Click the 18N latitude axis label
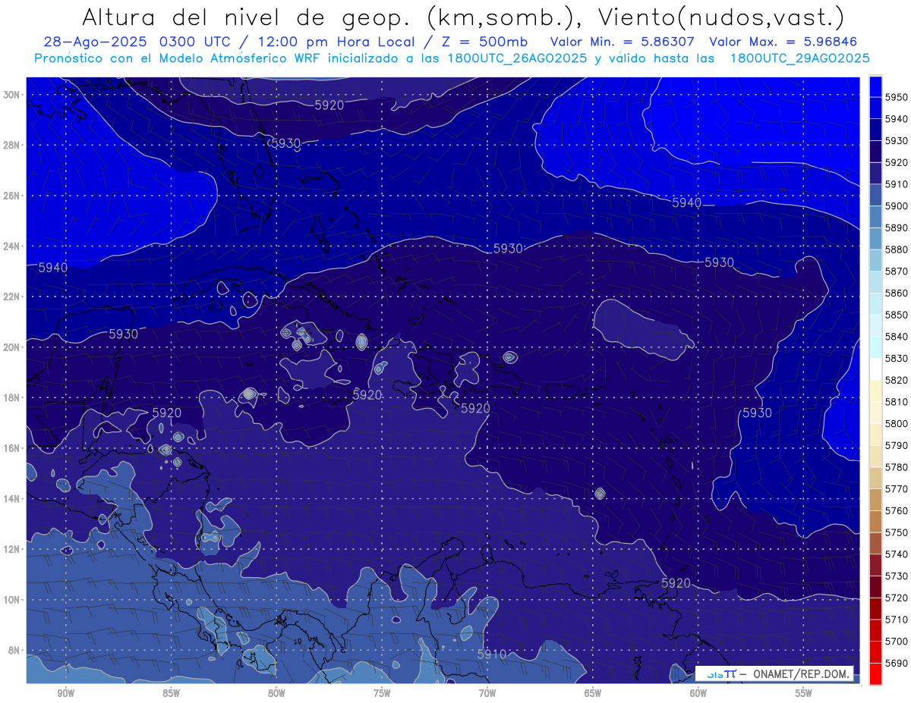911x703 pixels. 11,397
